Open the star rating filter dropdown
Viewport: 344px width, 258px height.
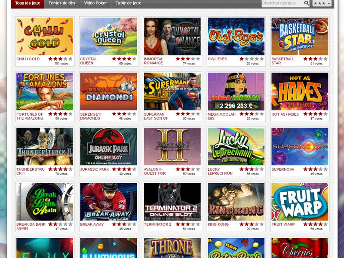point(322,3)
